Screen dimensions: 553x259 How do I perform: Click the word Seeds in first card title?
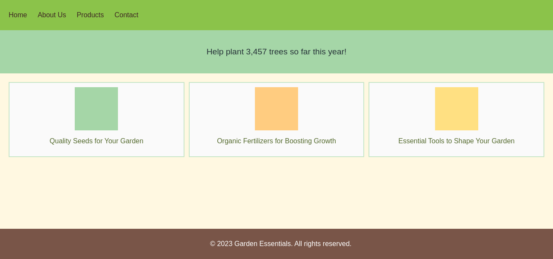click(83, 141)
